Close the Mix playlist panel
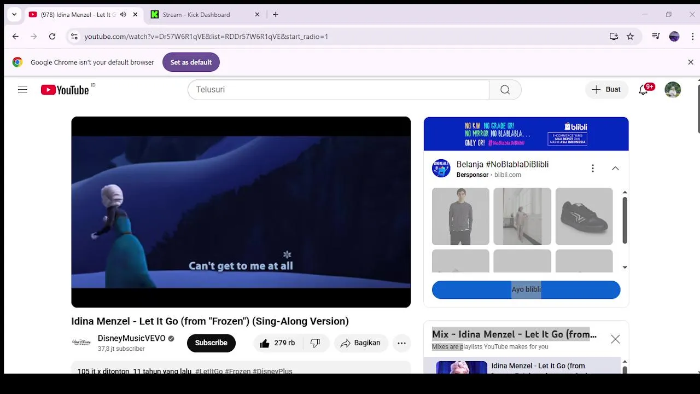The height and width of the screenshot is (394, 700). coord(615,340)
